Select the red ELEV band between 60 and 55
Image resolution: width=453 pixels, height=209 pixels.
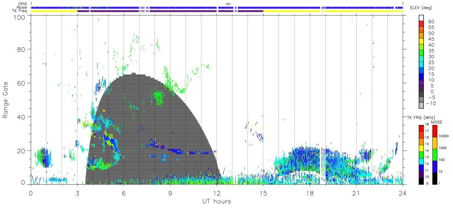pos(422,24)
